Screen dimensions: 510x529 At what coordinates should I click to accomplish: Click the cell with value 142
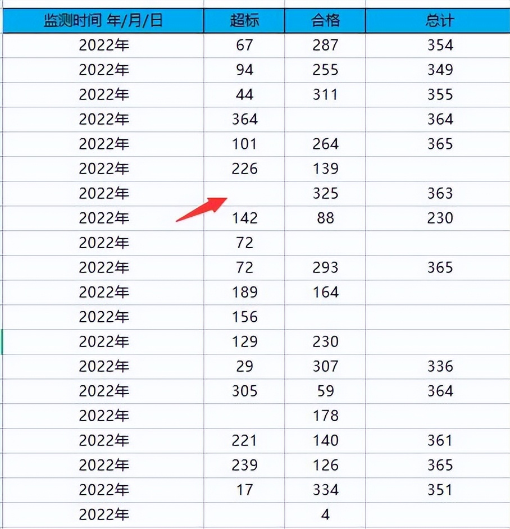pos(244,218)
